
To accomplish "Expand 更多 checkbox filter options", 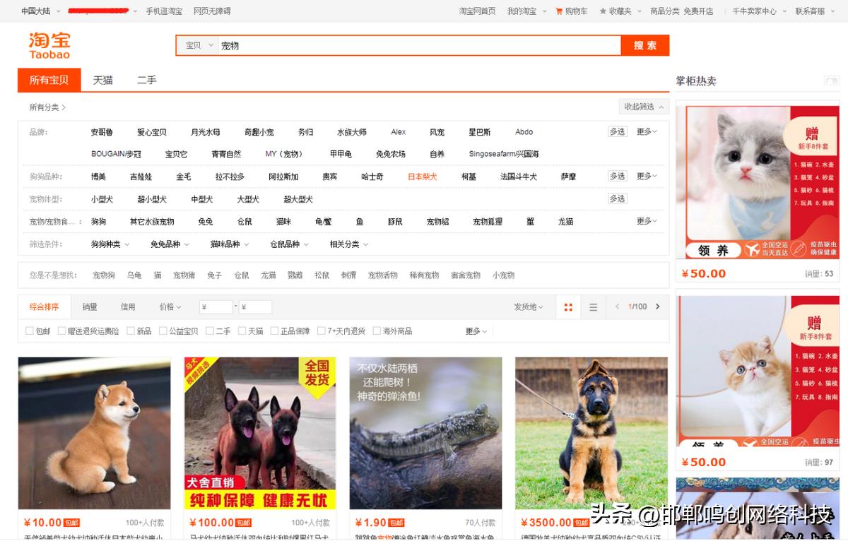I will point(476,331).
